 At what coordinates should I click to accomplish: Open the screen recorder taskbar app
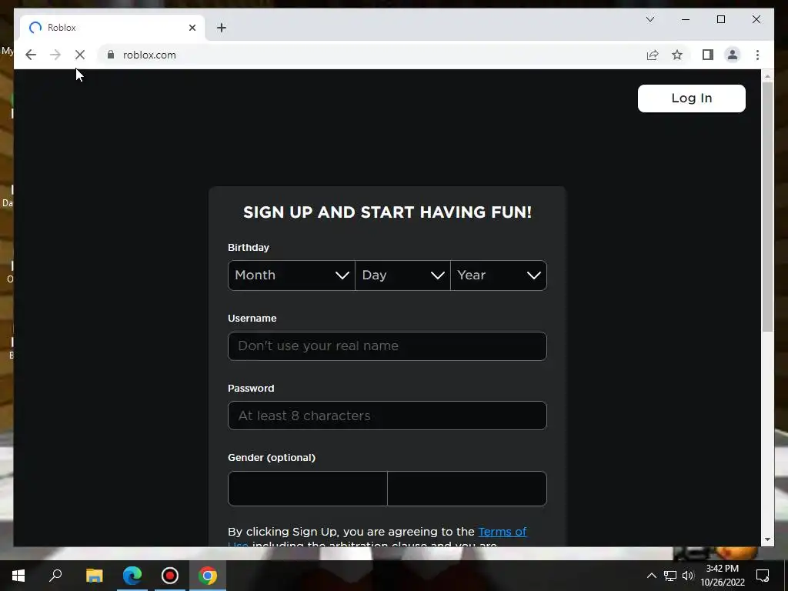click(170, 576)
